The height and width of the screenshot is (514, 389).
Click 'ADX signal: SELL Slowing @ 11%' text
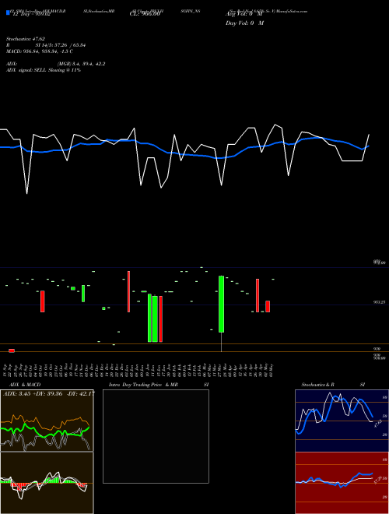pyautogui.click(x=44, y=70)
